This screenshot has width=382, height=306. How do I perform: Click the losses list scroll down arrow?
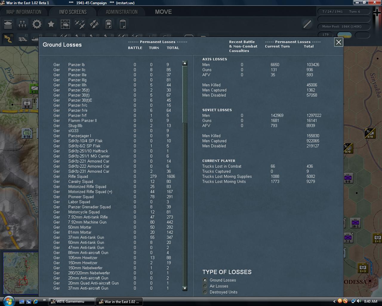[185, 288]
